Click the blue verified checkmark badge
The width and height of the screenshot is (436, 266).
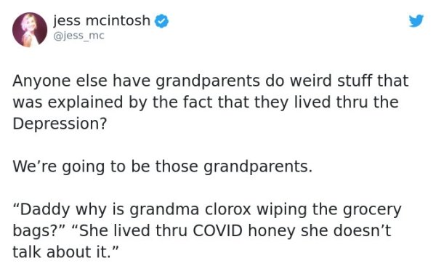coord(161,21)
